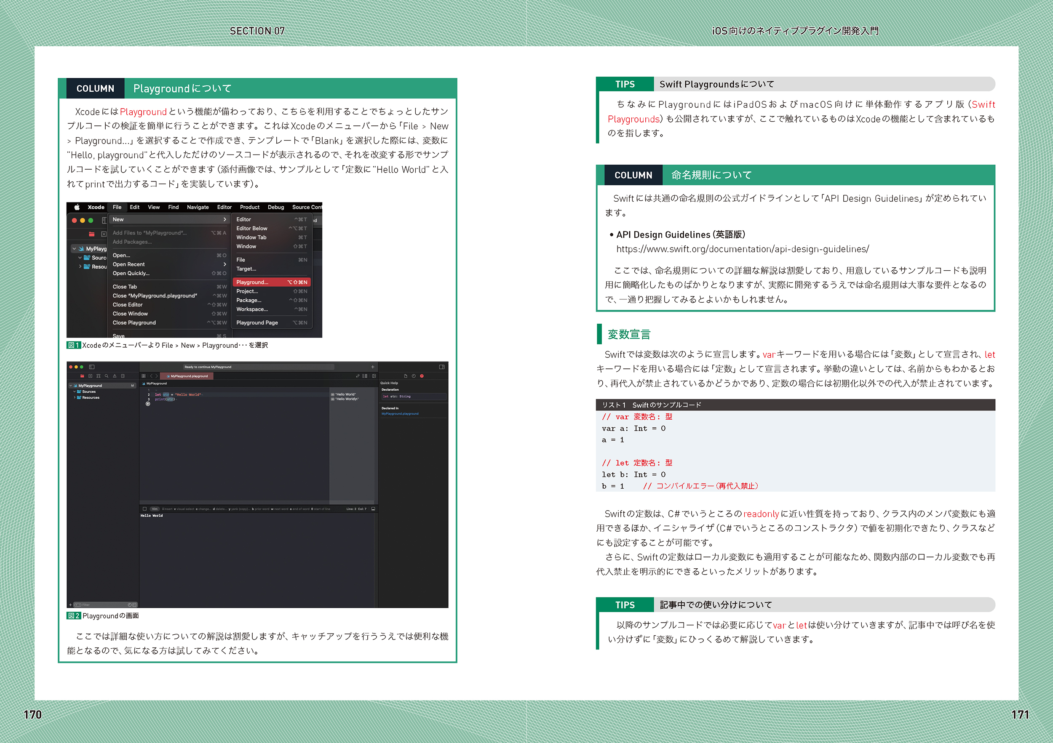Image resolution: width=1053 pixels, height=743 pixels.
Task: Collapse the MyPlayground tree item in lower navigator
Action: coord(71,386)
